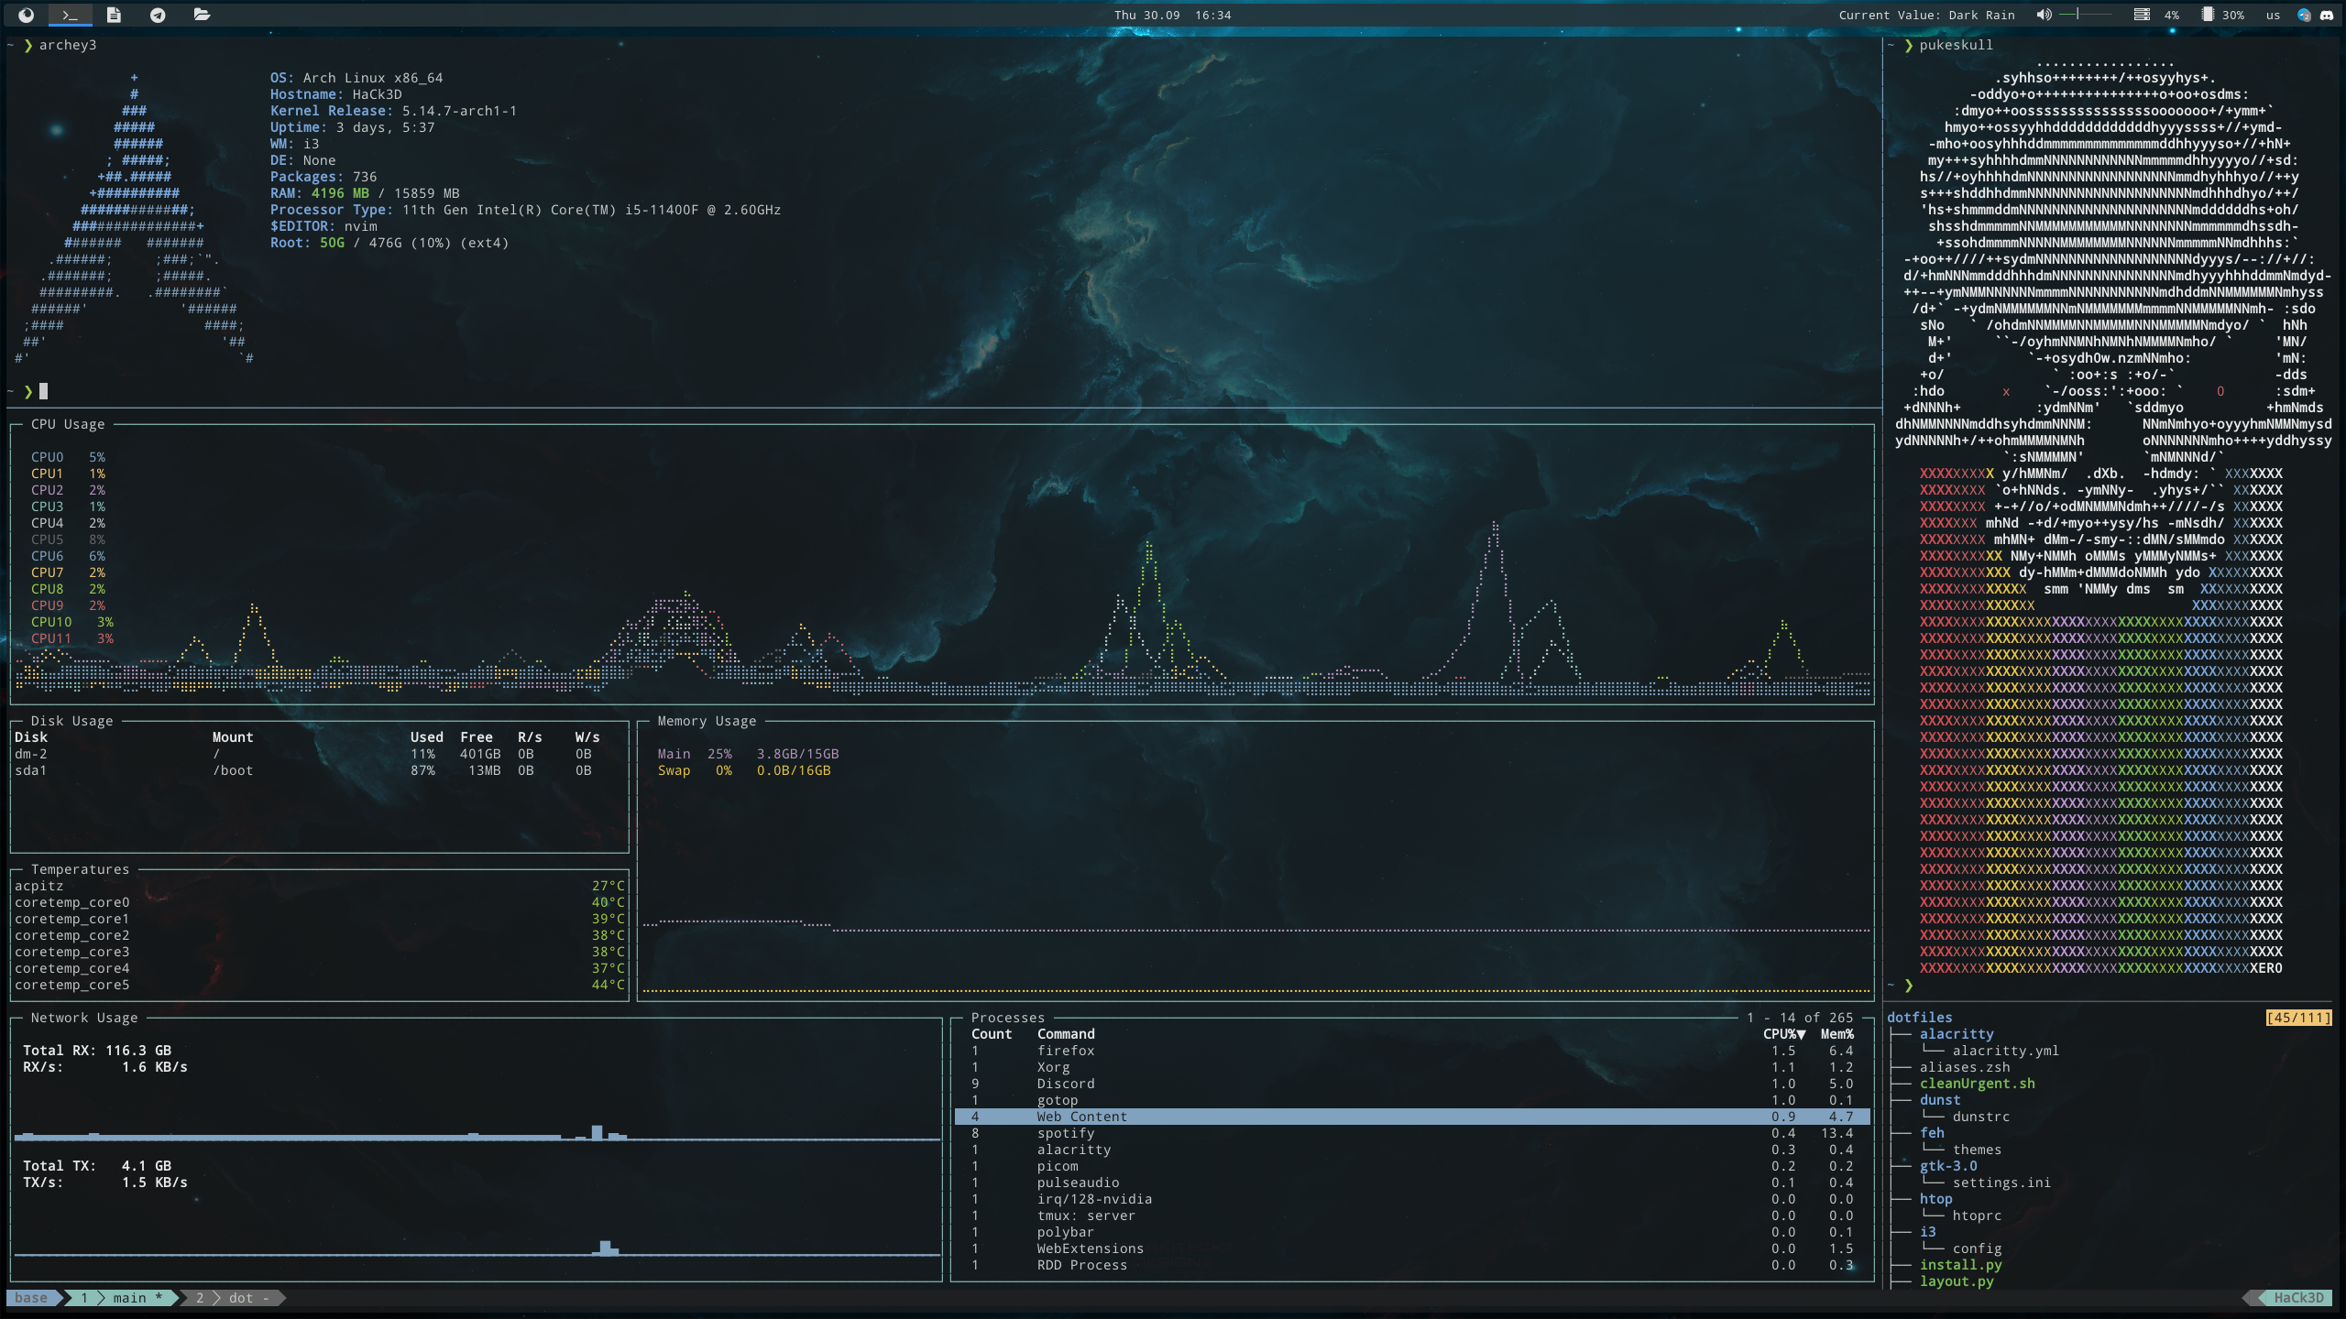Open config under the i3 folder

[1977, 1248]
